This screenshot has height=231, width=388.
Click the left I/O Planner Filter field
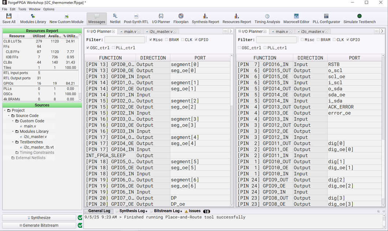124,40
